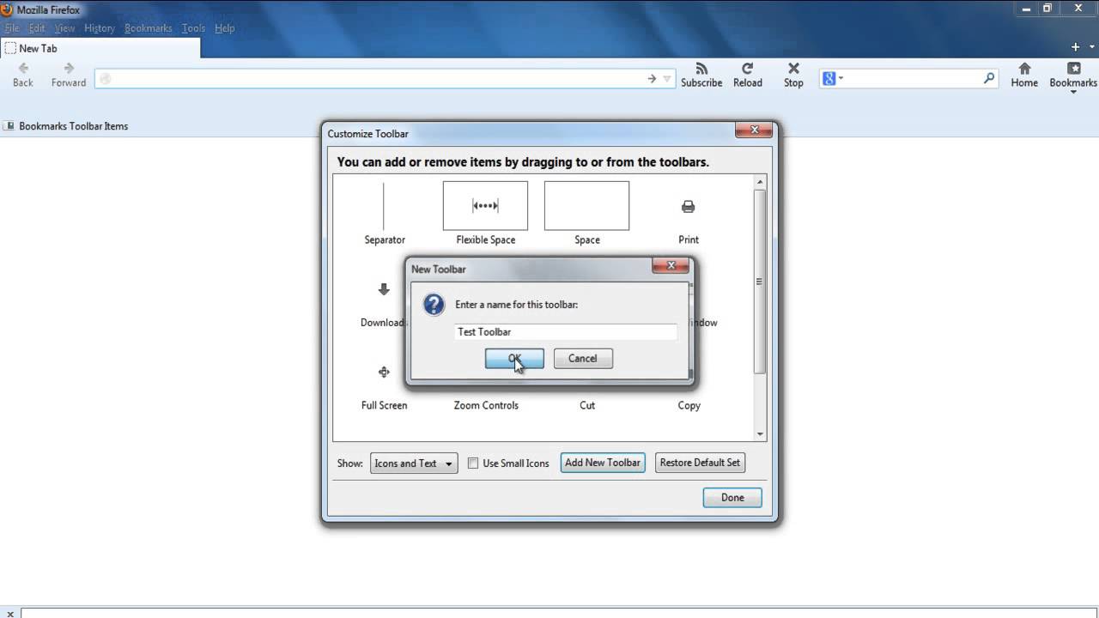This screenshot has width=1099, height=618.
Task: Close the Customize Toolbar window
Action: 755,130
